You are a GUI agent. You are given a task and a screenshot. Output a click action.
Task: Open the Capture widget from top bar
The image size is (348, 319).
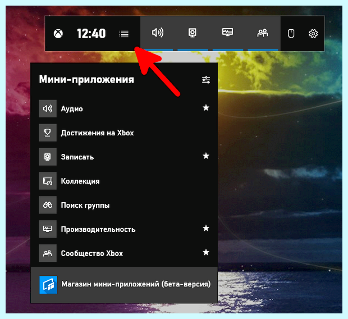click(x=193, y=33)
